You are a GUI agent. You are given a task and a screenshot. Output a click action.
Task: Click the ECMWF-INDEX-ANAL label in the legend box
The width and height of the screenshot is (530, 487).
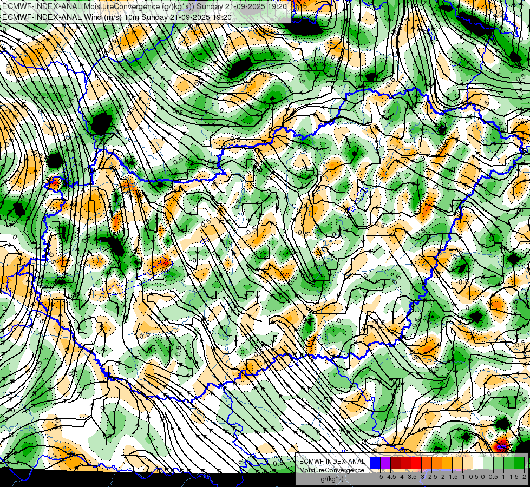point(332,462)
